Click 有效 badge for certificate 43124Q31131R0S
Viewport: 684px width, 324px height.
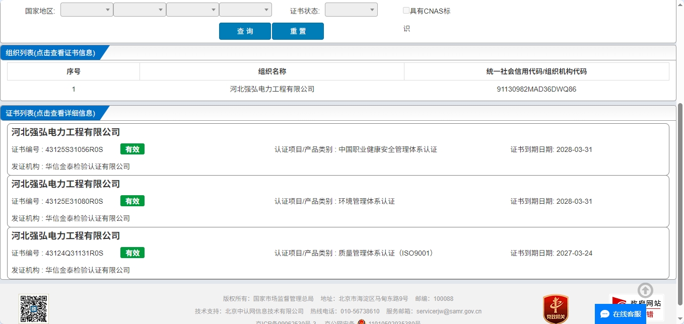(132, 253)
